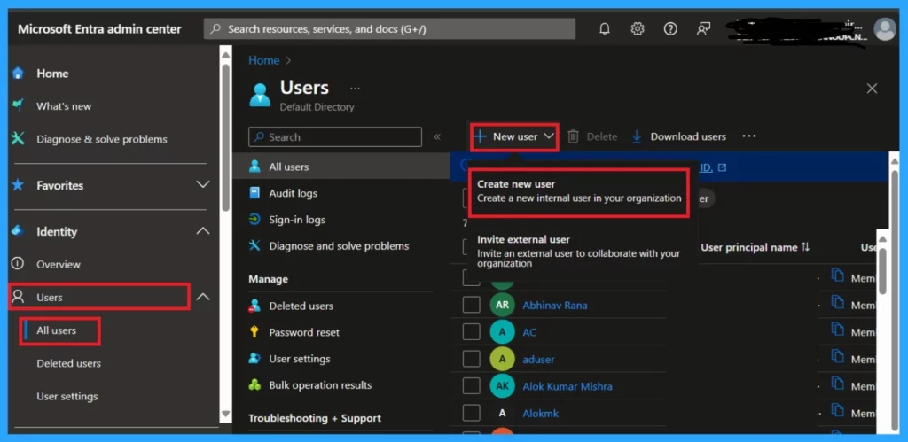908x442 pixels.
Task: Open the Users title ellipsis menu
Action: (355, 89)
